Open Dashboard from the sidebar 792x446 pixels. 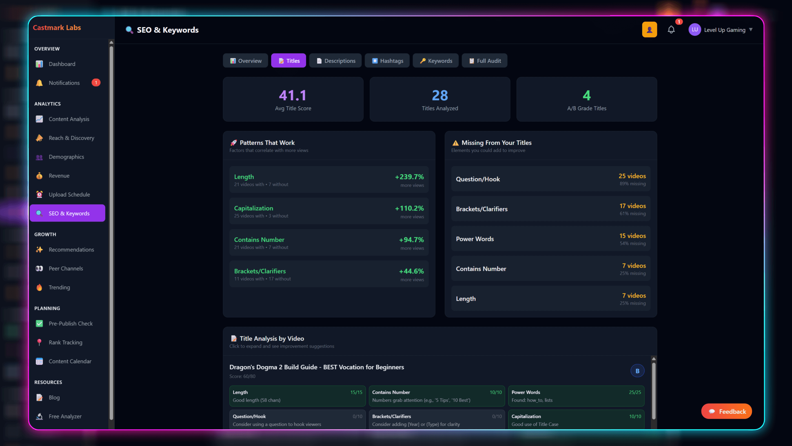62,64
